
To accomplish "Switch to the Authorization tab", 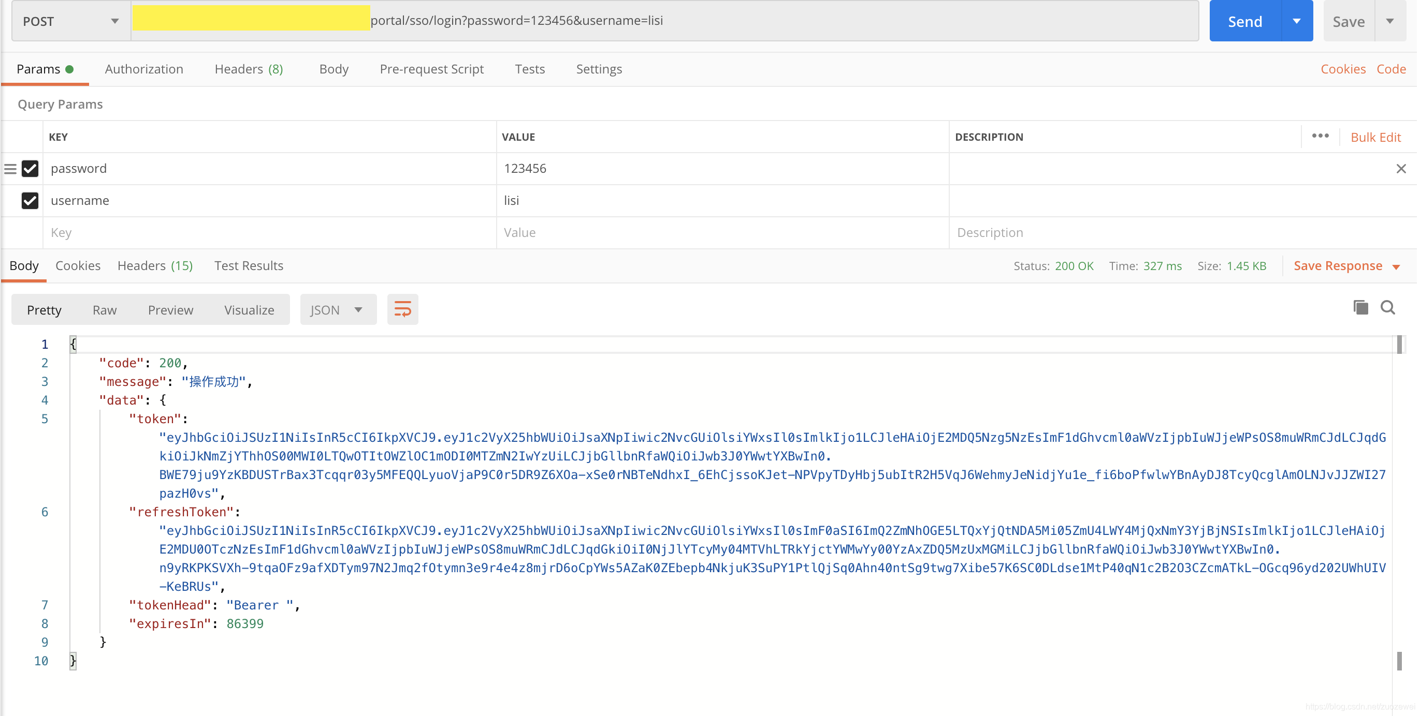I will coord(144,69).
